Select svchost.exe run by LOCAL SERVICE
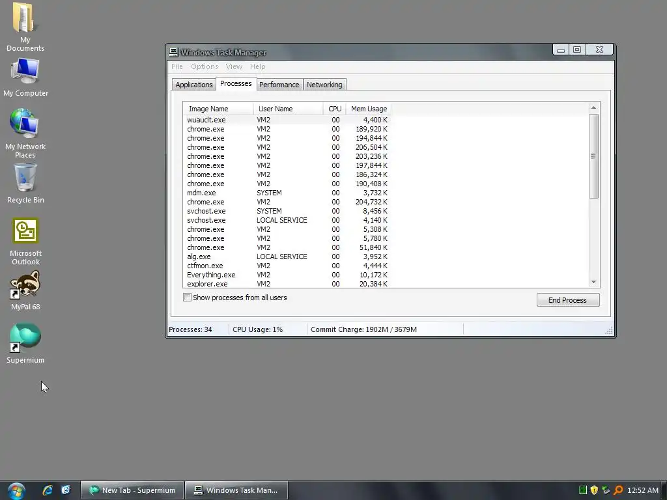Image resolution: width=667 pixels, height=500 pixels. point(287,220)
